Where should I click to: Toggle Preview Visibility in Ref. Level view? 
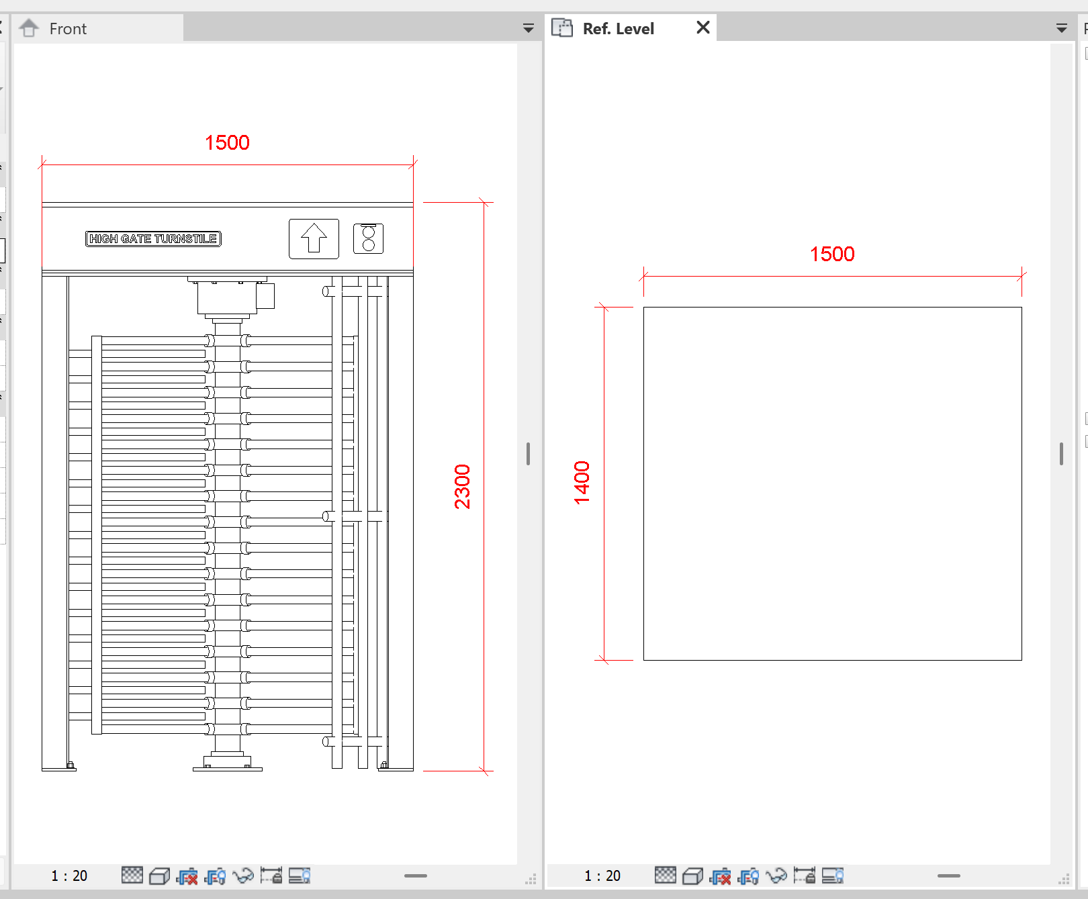click(833, 876)
